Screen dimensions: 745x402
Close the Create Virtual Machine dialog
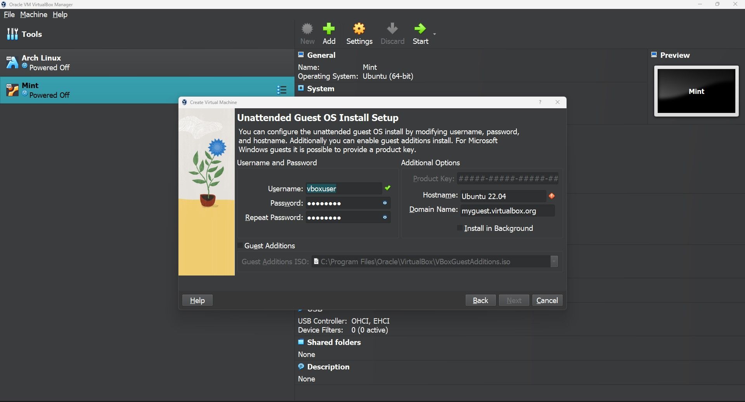[x=558, y=102]
